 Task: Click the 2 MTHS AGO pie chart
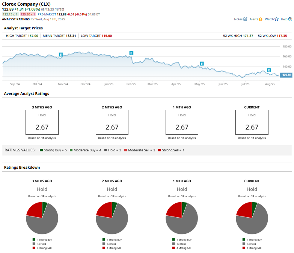[x=112, y=218]
